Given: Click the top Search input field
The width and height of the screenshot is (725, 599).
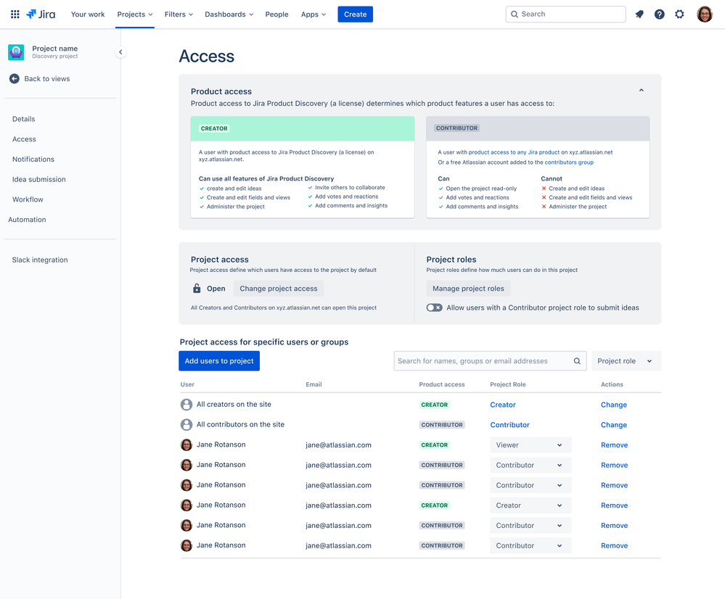Looking at the screenshot, I should pyautogui.click(x=565, y=15).
